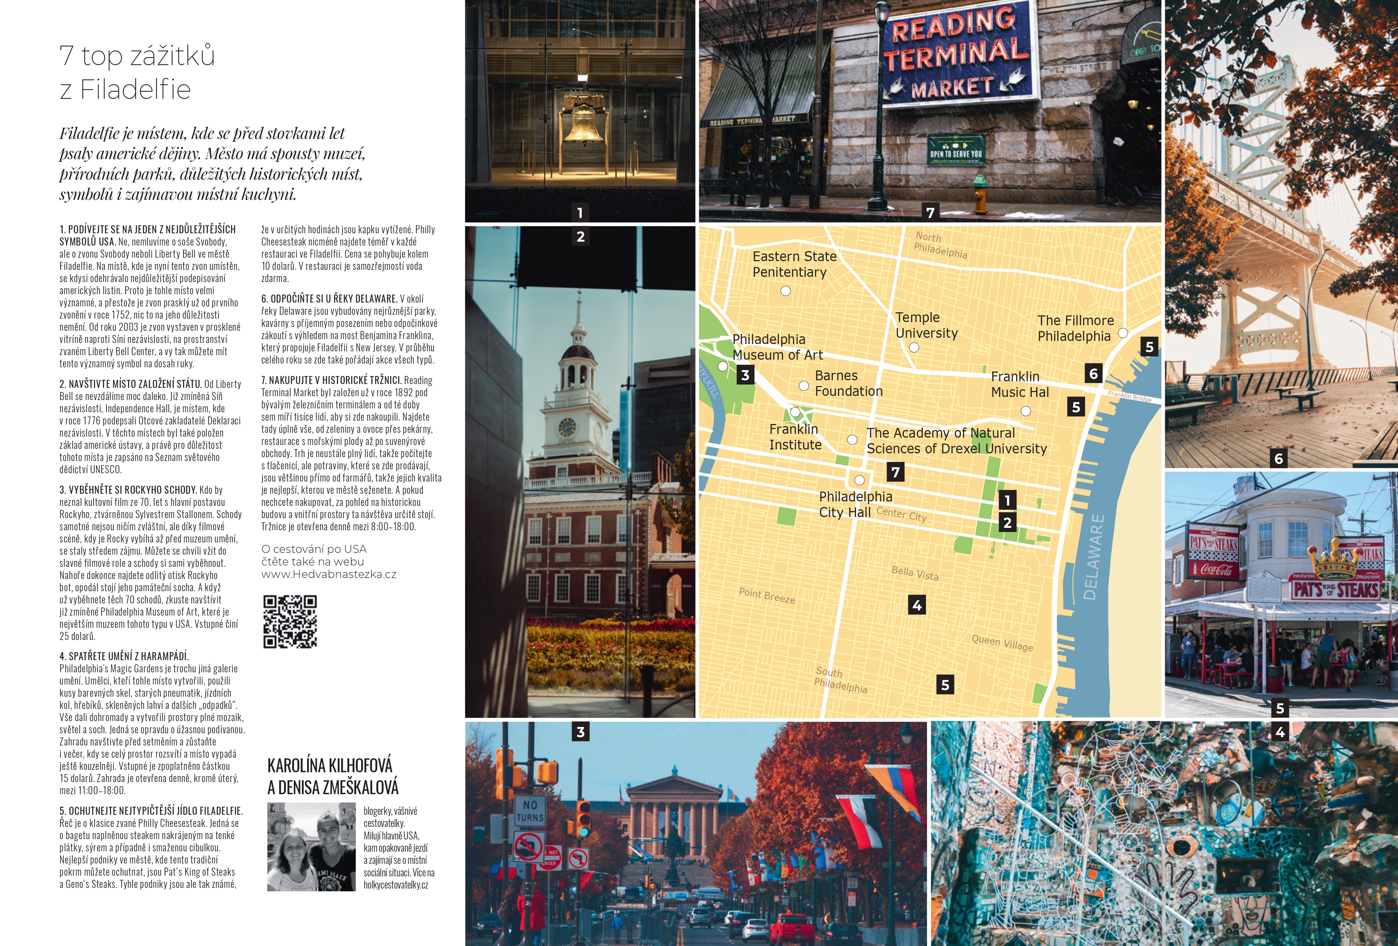The width and height of the screenshot is (1398, 946).
Task: Click Eastern State Penitentiary location dot
Action: pyautogui.click(x=785, y=291)
